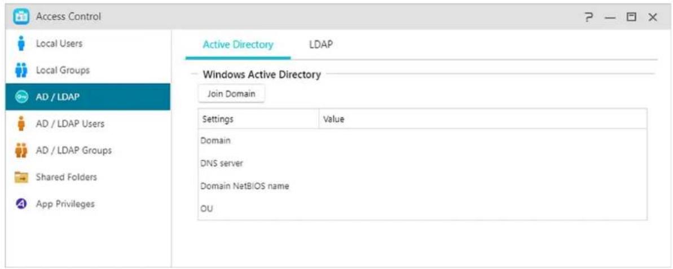Click the Access Control window title
The height and width of the screenshot is (269, 673).
coord(69,17)
